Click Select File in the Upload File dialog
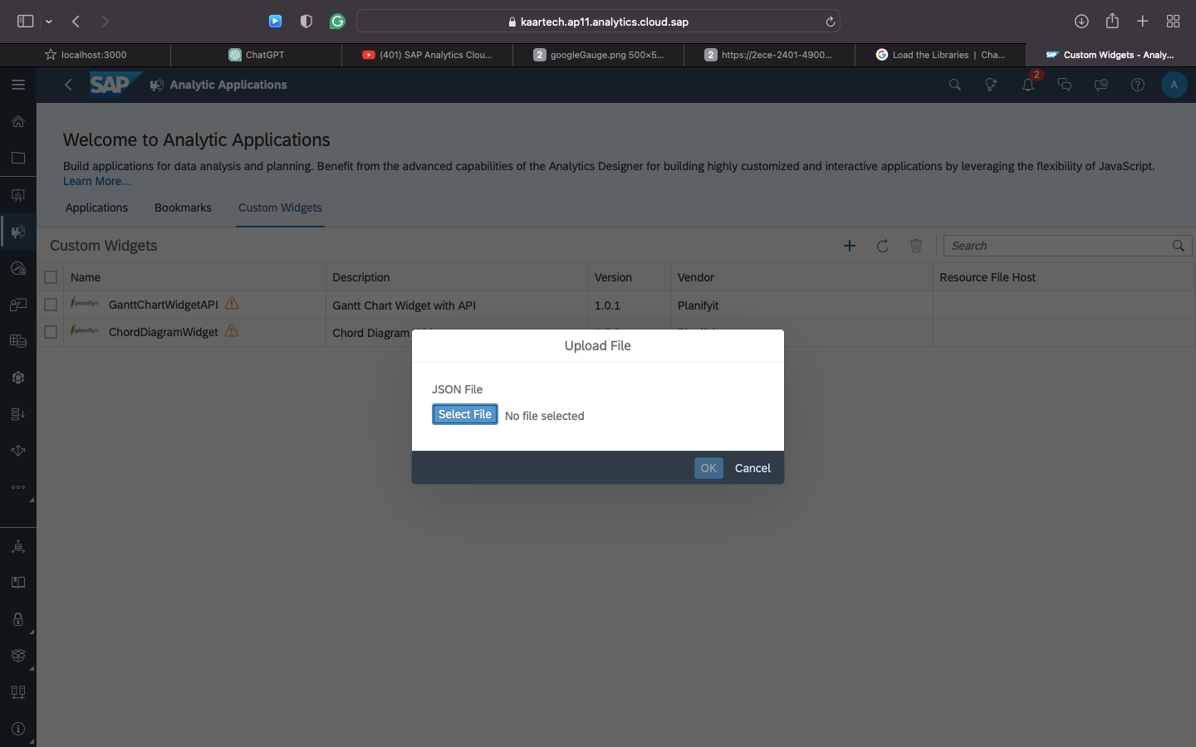The height and width of the screenshot is (747, 1196). [464, 414]
